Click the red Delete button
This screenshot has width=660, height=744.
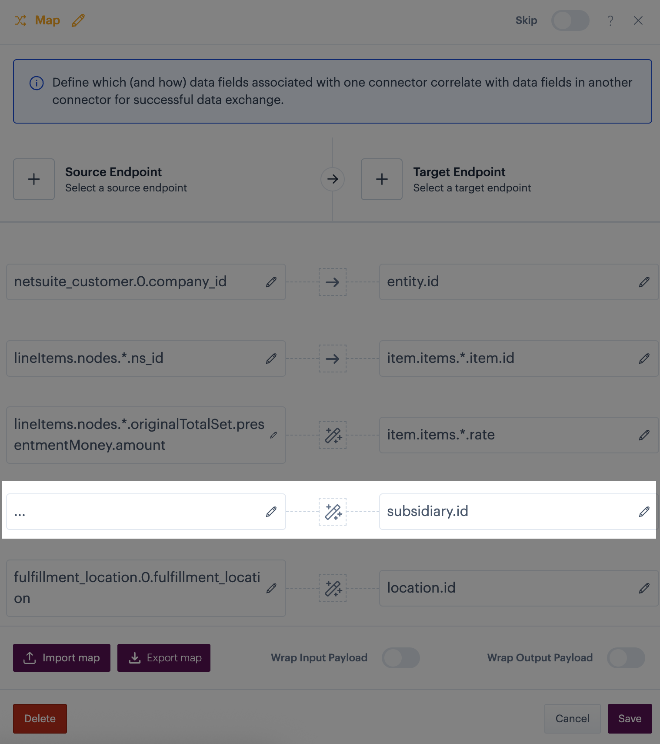(x=40, y=719)
